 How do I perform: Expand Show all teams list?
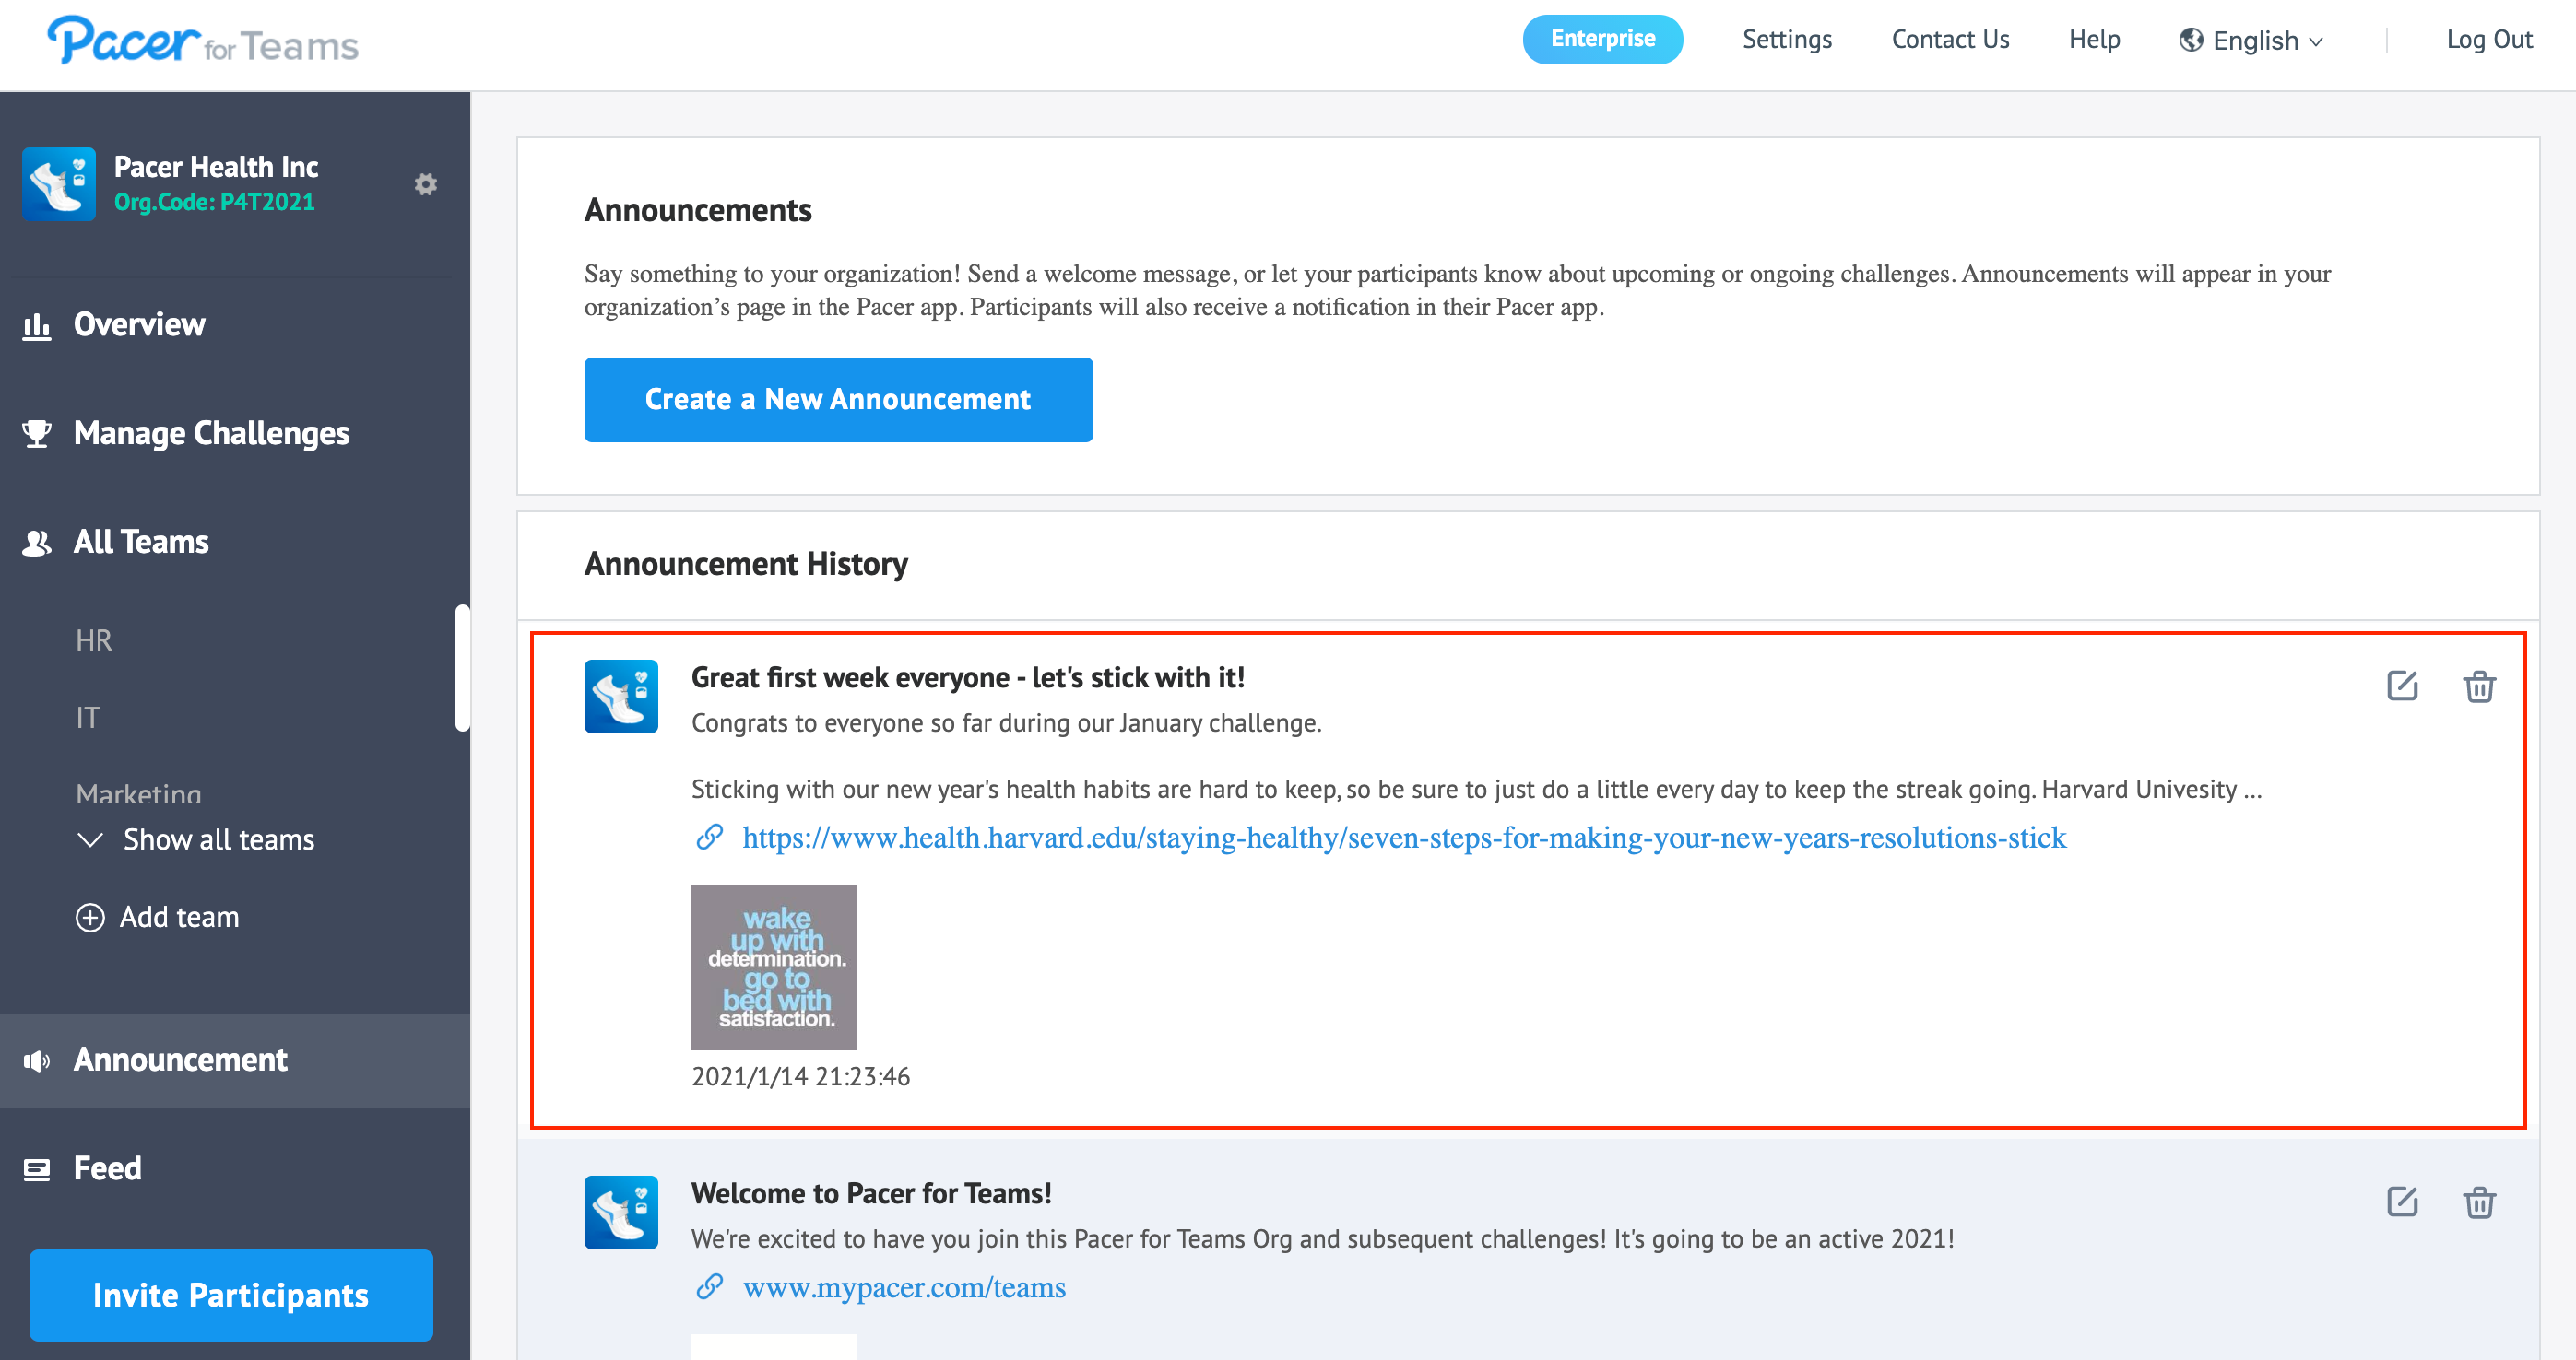[x=196, y=839]
